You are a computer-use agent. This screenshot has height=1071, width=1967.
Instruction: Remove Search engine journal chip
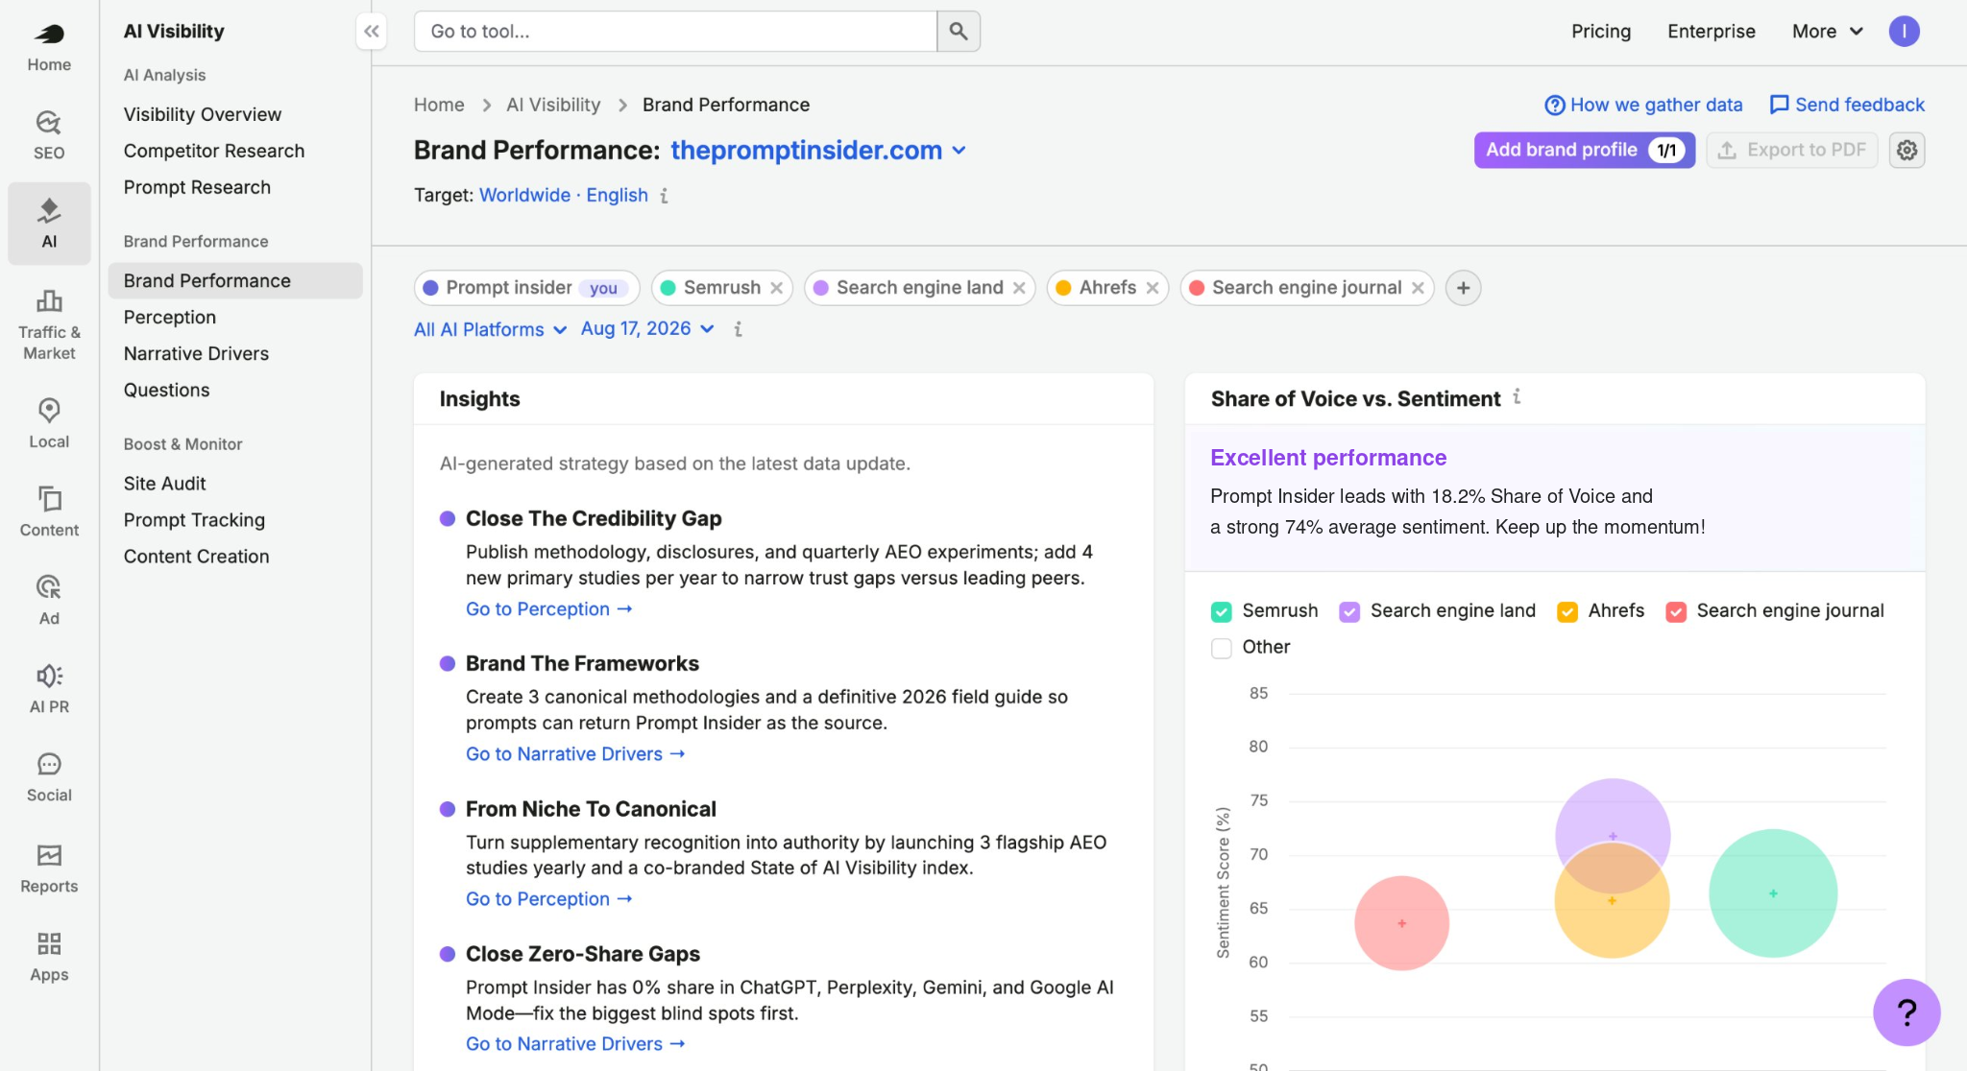point(1418,288)
